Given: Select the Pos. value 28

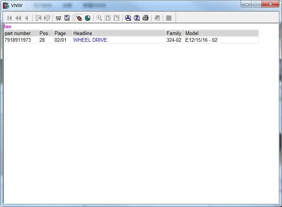Looking at the screenshot, I should (x=42, y=40).
